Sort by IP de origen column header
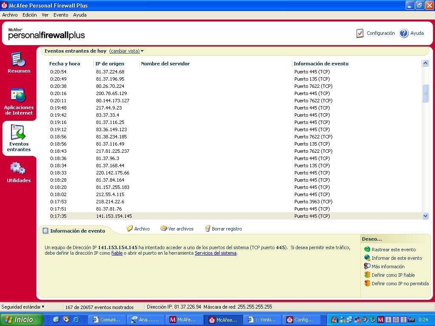The height and width of the screenshot is (326, 435). (110, 64)
